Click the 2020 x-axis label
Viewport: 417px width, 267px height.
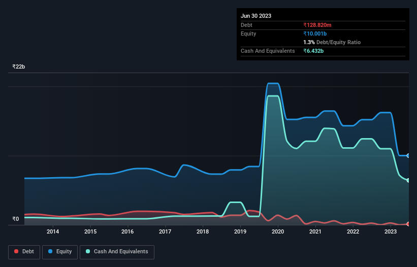coord(278,231)
